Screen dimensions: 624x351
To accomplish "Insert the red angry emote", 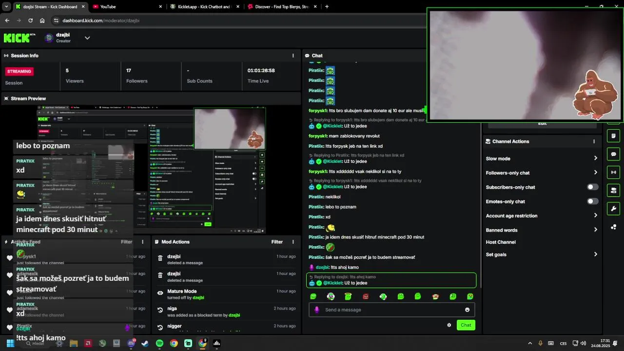I will [366, 296].
